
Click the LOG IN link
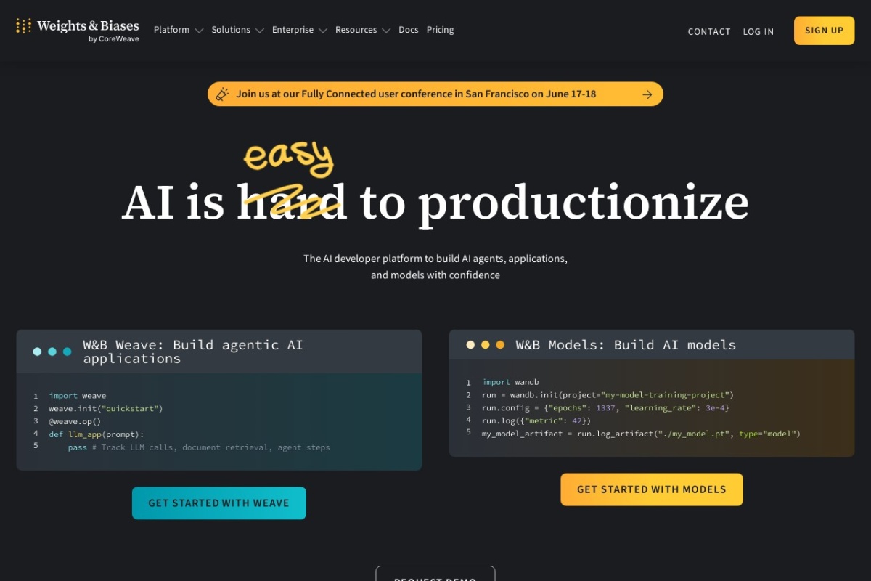758,31
